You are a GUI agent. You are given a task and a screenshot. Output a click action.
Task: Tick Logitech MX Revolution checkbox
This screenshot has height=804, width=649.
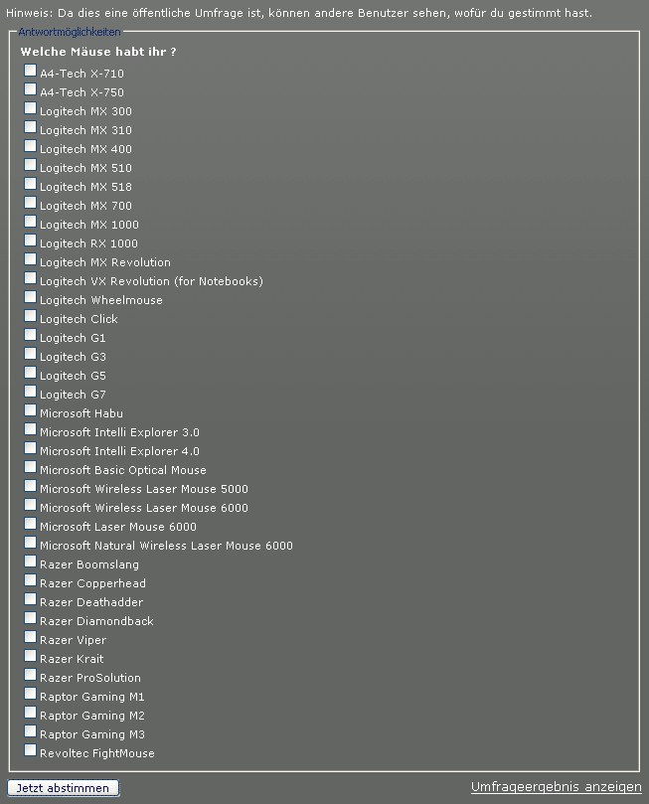pos(30,259)
